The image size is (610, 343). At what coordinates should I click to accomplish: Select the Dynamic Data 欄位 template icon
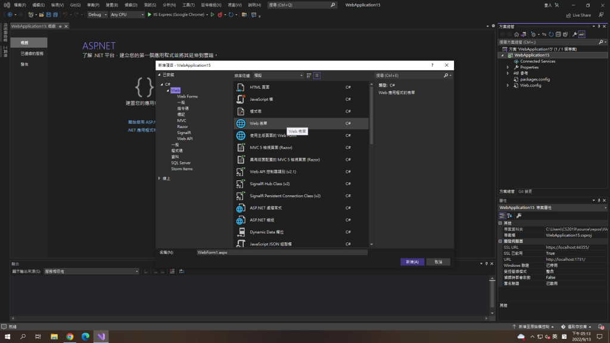[241, 232]
